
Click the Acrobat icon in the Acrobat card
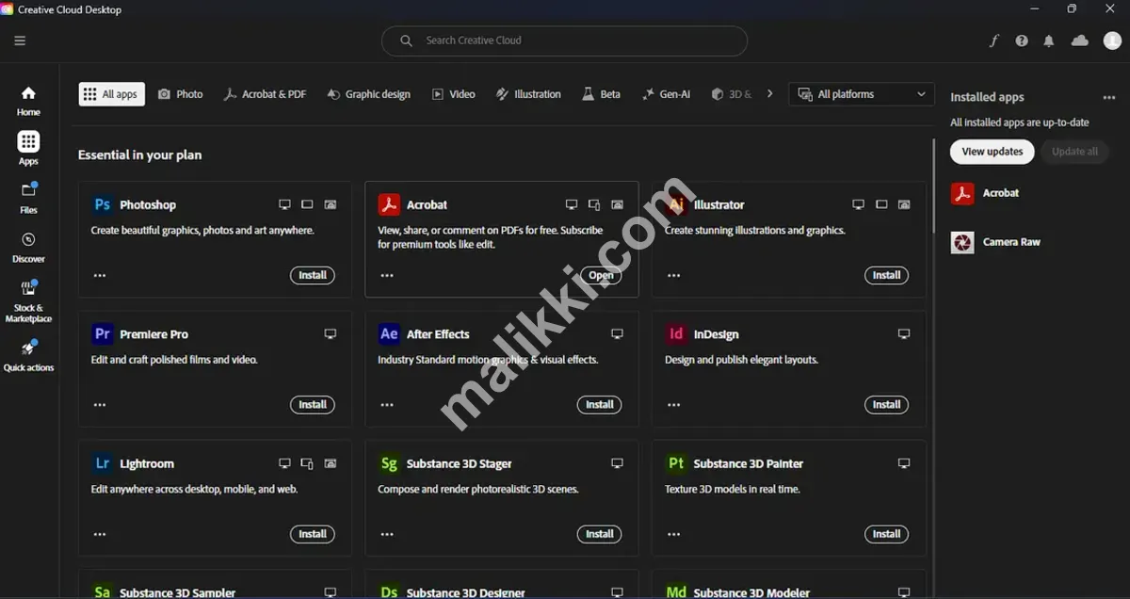(x=389, y=204)
